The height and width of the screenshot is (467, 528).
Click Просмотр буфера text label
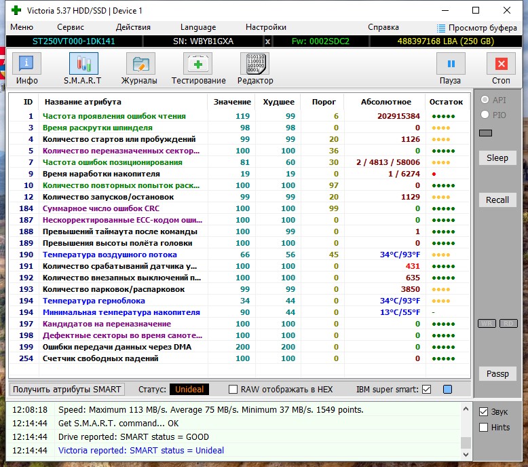[x=483, y=28]
